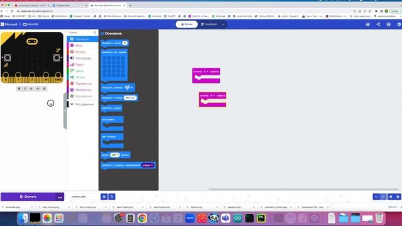402x226 pixels.
Task: Open direction dropdown on arrow block
Action: [x=148, y=165]
